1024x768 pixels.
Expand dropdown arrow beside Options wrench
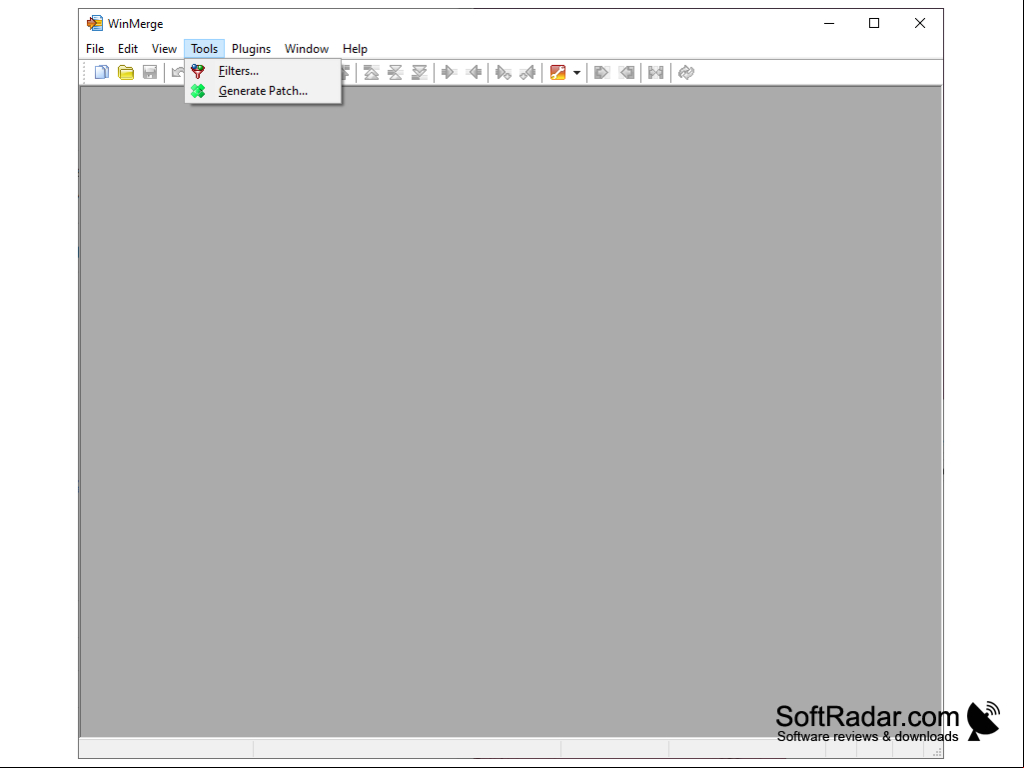tap(576, 73)
